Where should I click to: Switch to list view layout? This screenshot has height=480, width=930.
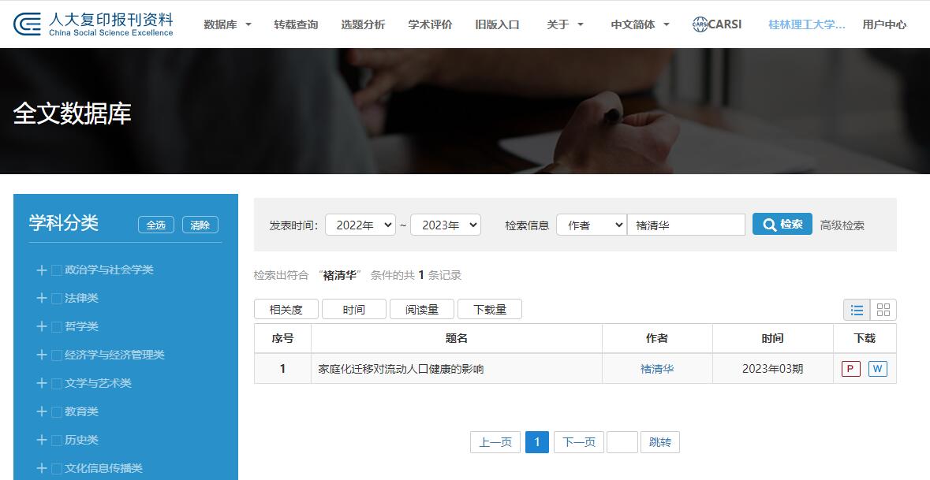click(857, 310)
